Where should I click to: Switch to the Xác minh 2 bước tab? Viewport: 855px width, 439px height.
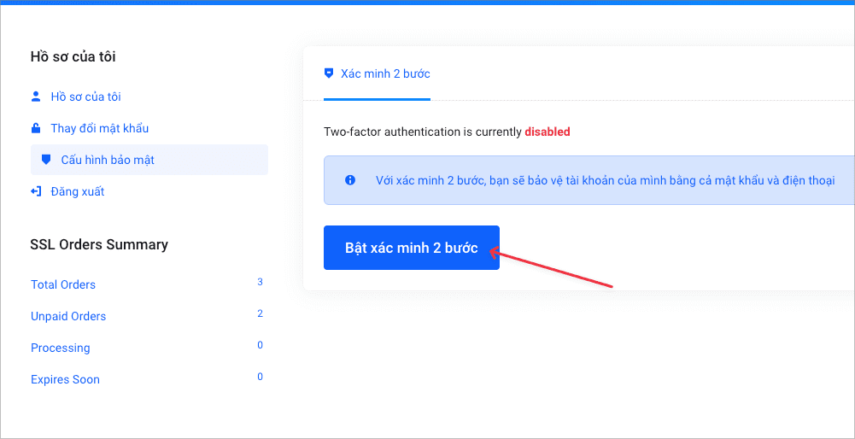[x=385, y=73]
